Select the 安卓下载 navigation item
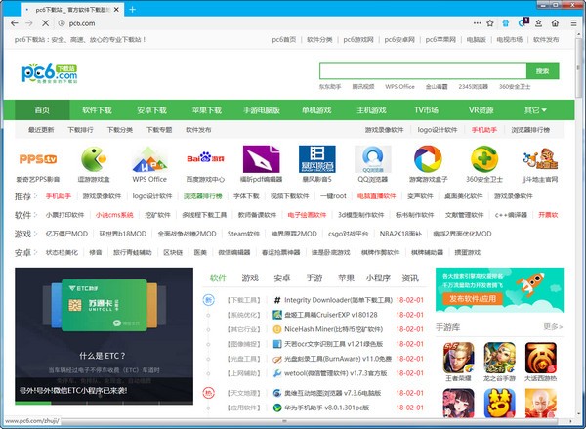Screen dimensions: 586x429 click(x=151, y=110)
